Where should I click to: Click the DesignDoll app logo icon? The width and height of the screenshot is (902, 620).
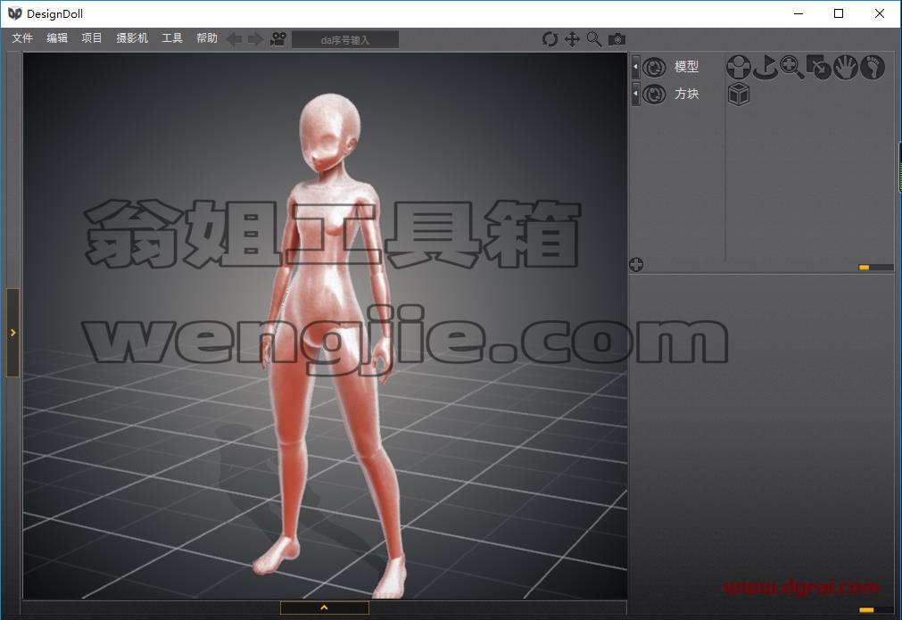point(15,13)
